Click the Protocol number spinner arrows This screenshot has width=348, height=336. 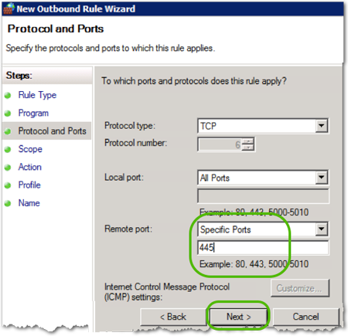[x=248, y=144]
